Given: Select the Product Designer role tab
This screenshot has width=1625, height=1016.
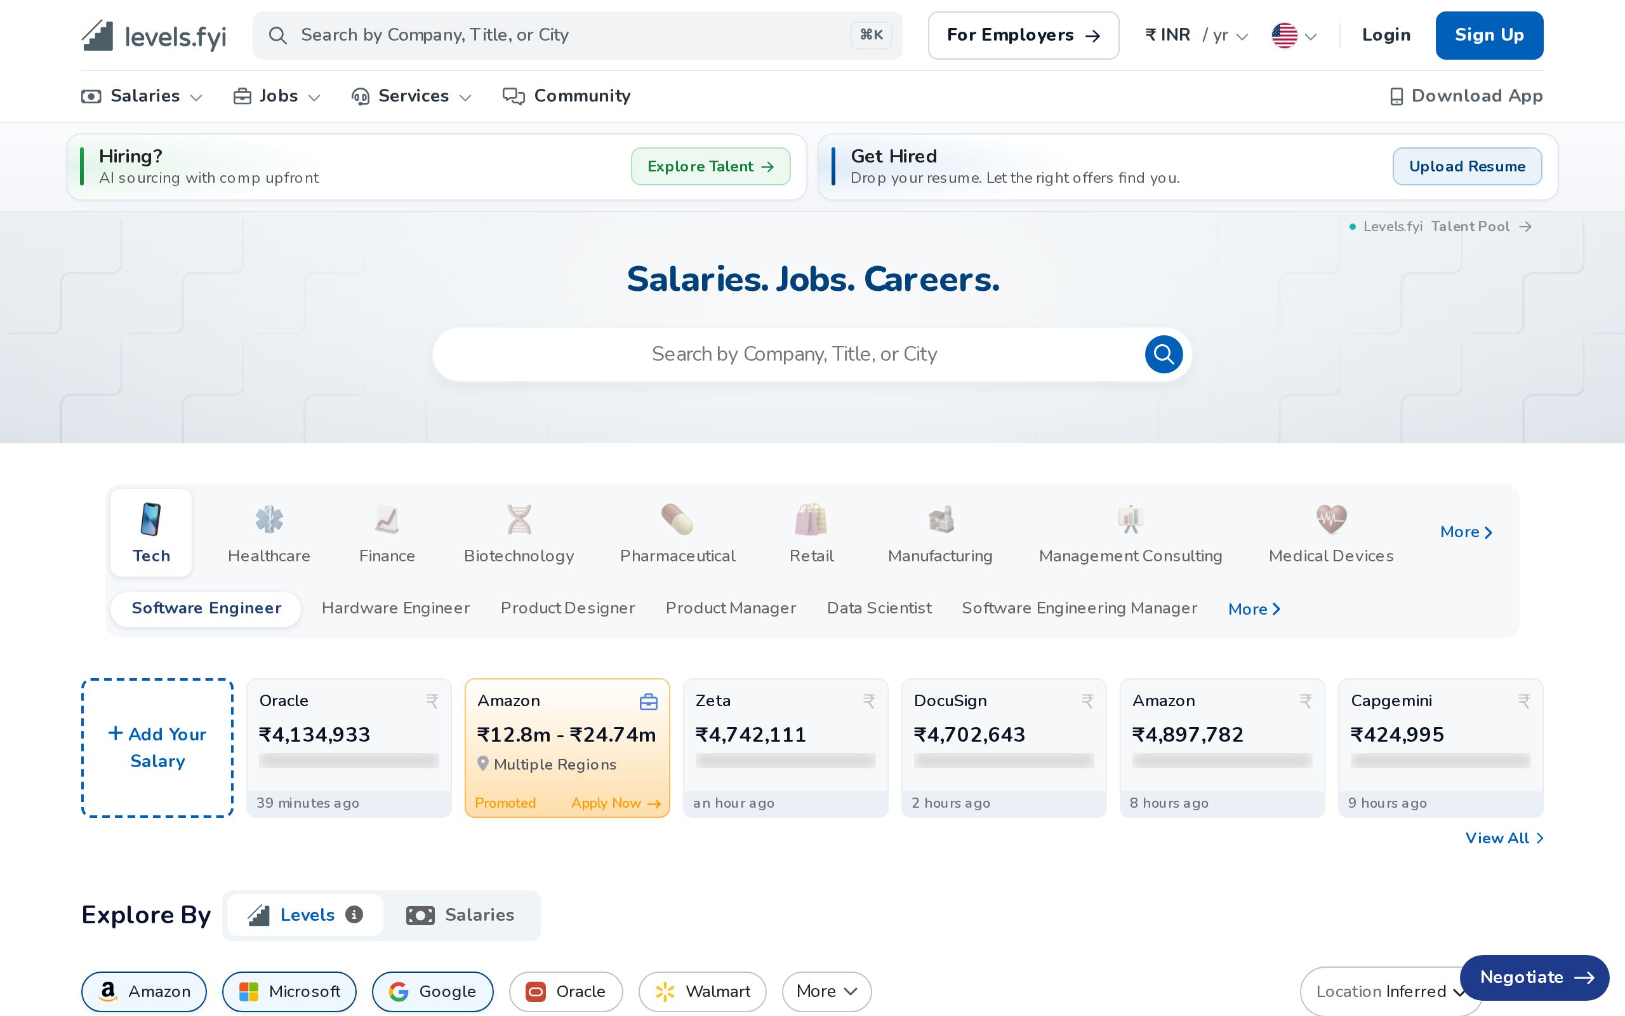Looking at the screenshot, I should (567, 609).
